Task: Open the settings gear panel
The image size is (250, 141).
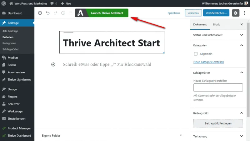Action: 236,13
